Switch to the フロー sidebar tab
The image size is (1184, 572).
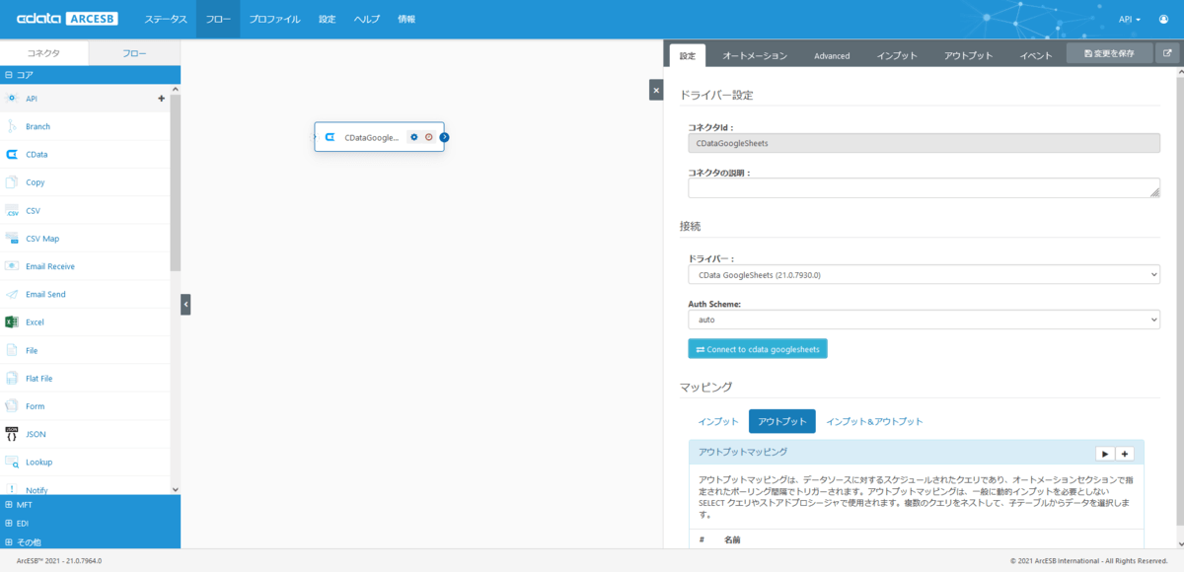click(x=135, y=53)
